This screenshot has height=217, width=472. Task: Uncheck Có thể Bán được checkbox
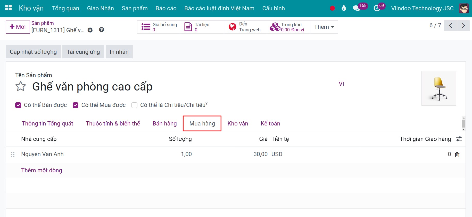click(x=18, y=105)
